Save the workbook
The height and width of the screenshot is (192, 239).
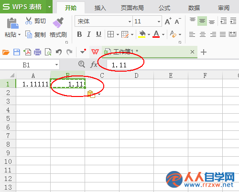click(17, 52)
